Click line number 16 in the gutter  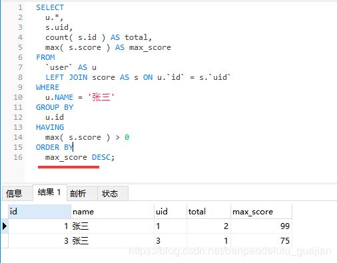(x=18, y=157)
